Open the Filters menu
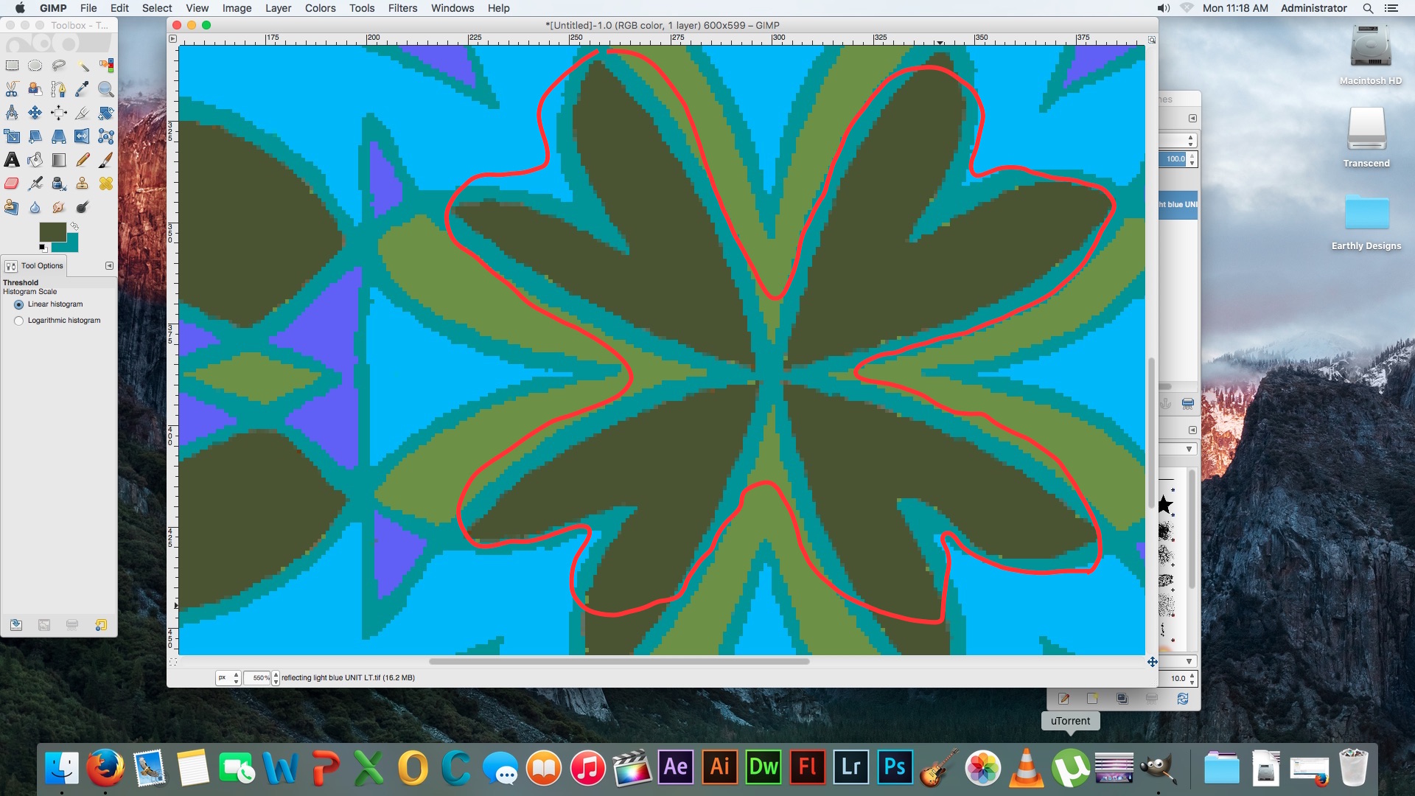This screenshot has height=796, width=1415. pyautogui.click(x=402, y=8)
